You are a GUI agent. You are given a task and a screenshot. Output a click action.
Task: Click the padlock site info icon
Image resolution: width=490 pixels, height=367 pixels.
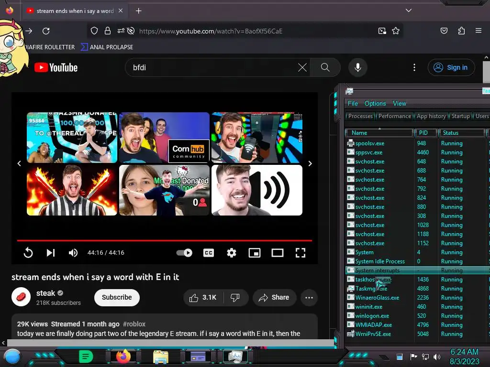coord(108,31)
